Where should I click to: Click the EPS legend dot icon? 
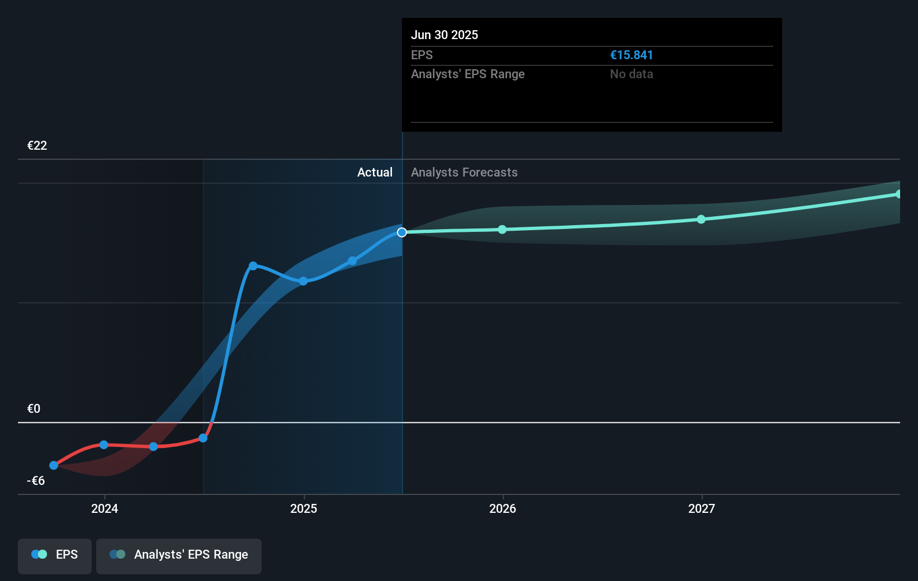pos(38,554)
